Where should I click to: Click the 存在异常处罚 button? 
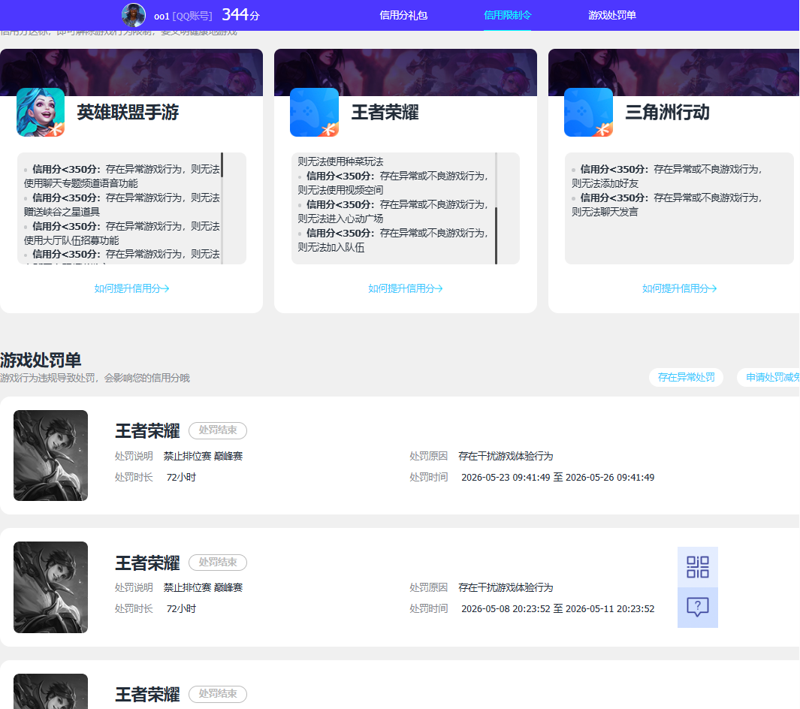[687, 378]
